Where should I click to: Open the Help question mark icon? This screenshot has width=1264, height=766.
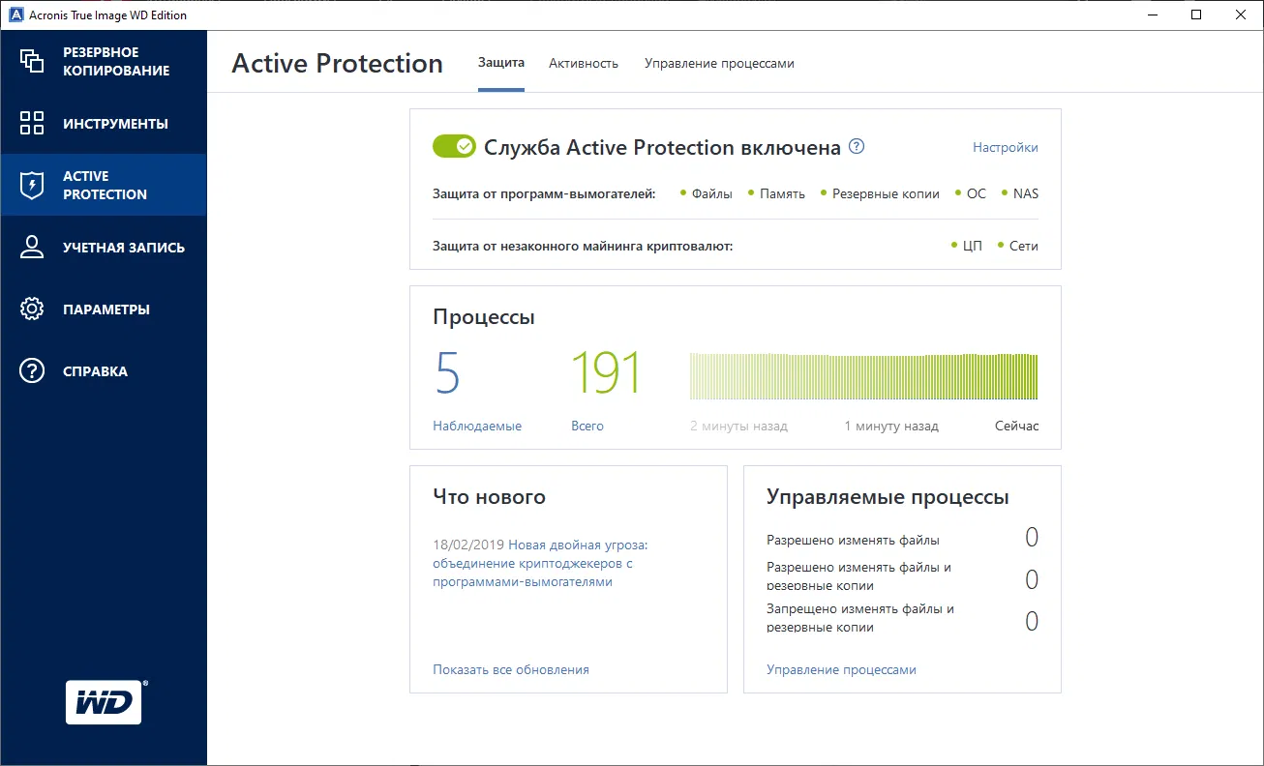tap(32, 371)
